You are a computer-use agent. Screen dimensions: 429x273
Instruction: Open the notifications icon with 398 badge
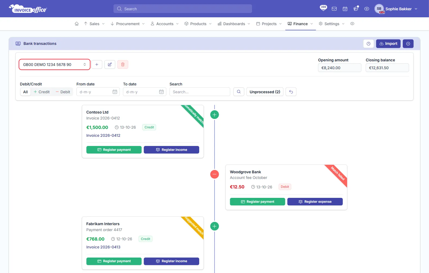tap(323, 8)
